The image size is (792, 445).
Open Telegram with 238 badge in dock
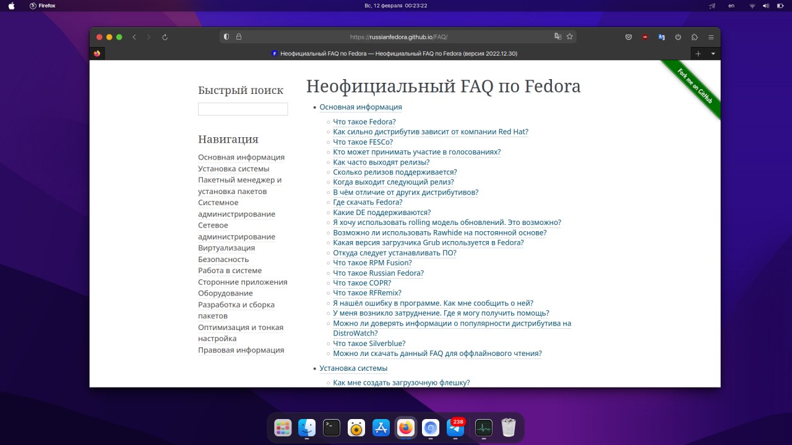(x=455, y=427)
